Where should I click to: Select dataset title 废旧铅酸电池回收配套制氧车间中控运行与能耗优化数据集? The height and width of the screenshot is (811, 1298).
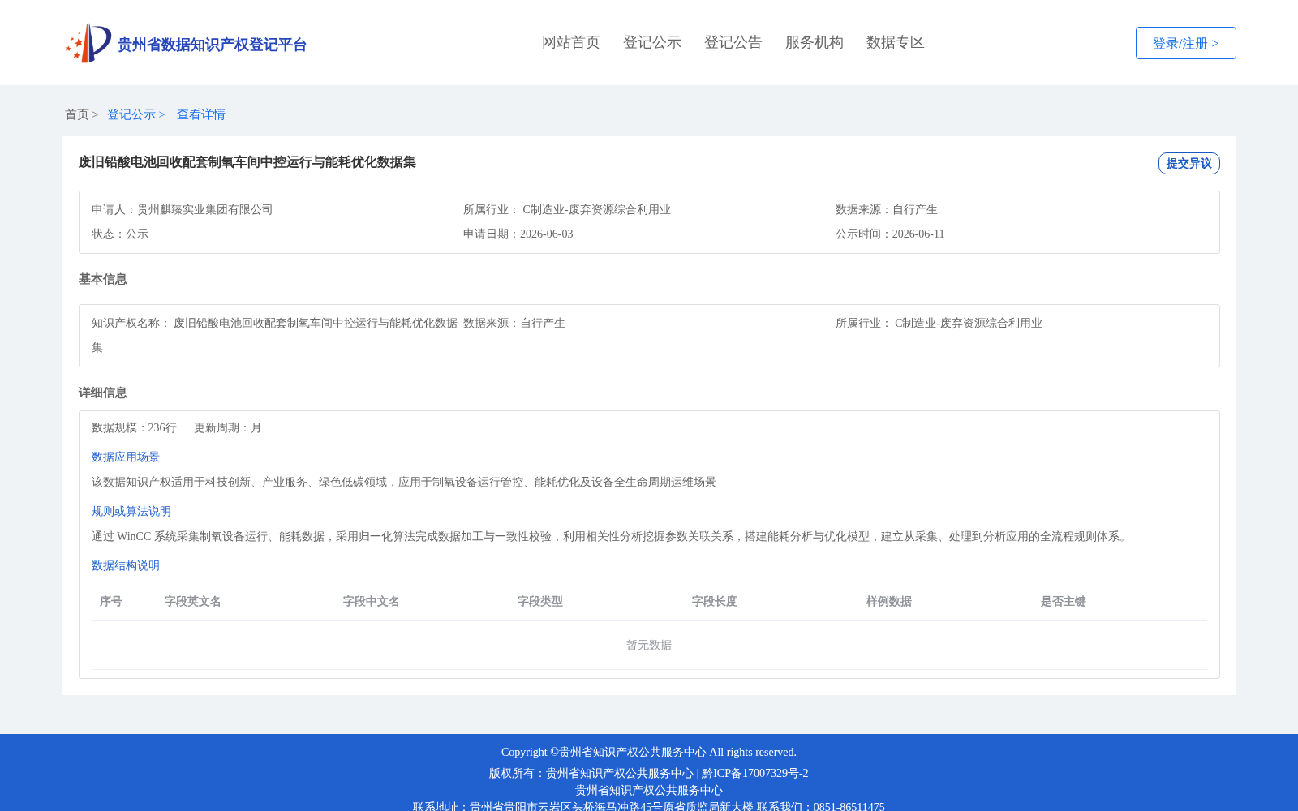click(247, 162)
